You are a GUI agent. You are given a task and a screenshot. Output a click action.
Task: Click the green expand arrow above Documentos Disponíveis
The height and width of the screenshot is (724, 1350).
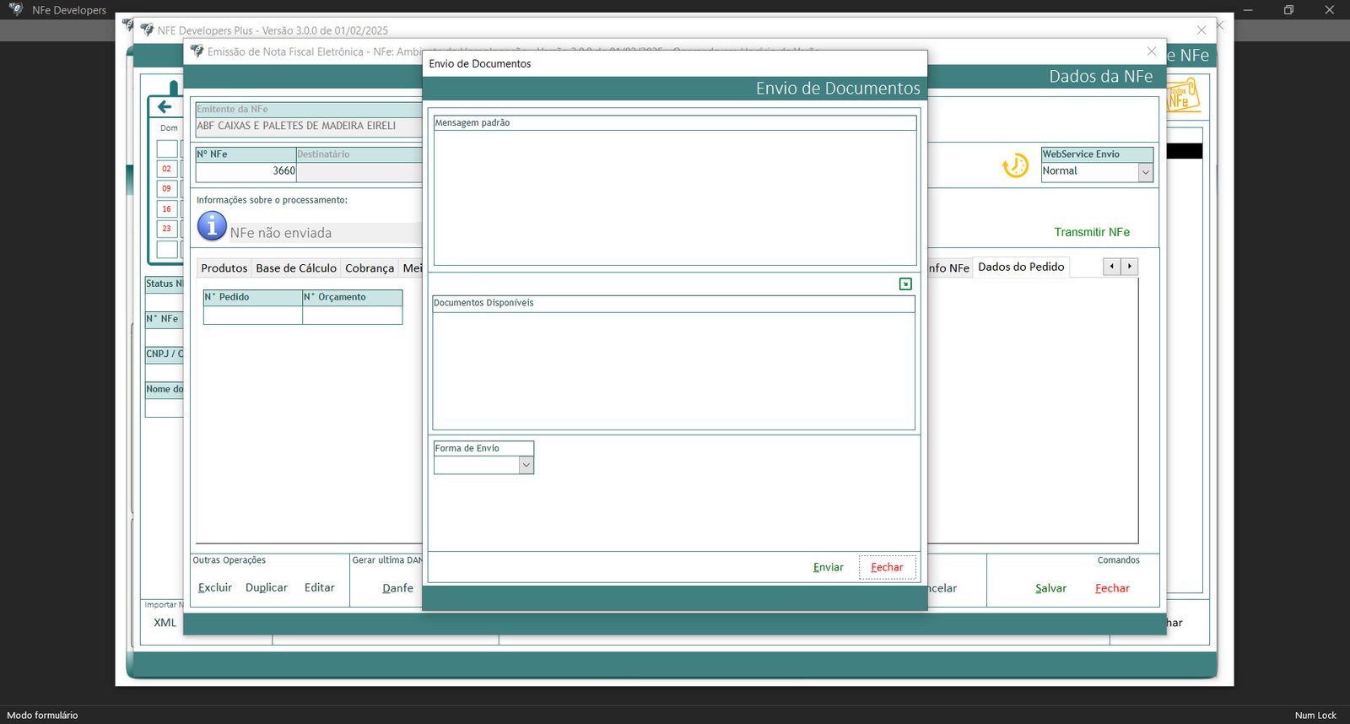(x=905, y=284)
